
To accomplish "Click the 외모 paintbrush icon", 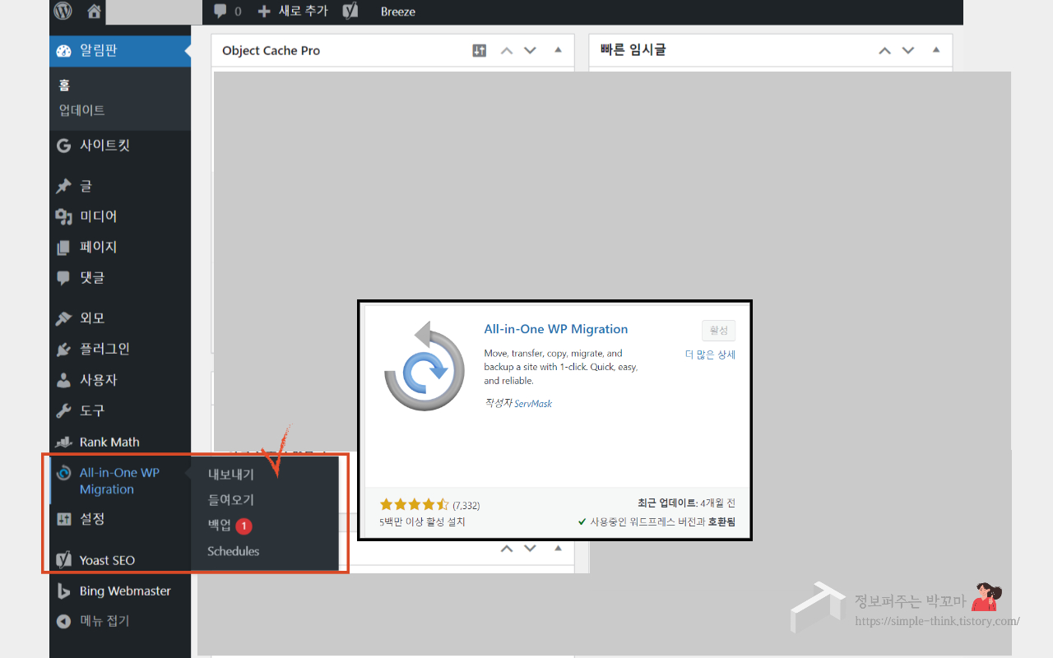I will tap(64, 318).
